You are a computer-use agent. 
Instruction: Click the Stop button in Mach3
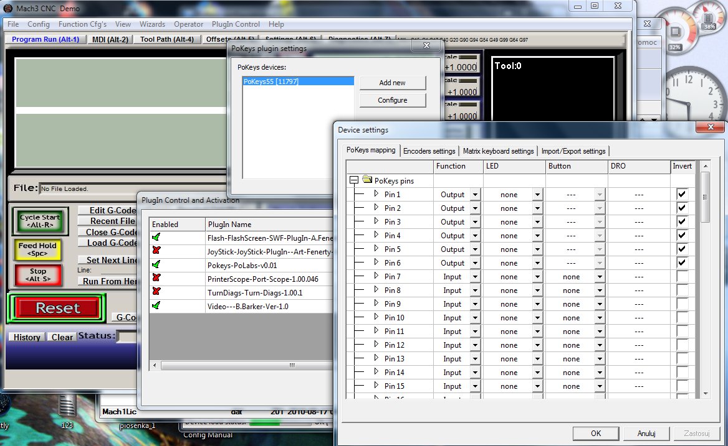pyautogui.click(x=38, y=275)
